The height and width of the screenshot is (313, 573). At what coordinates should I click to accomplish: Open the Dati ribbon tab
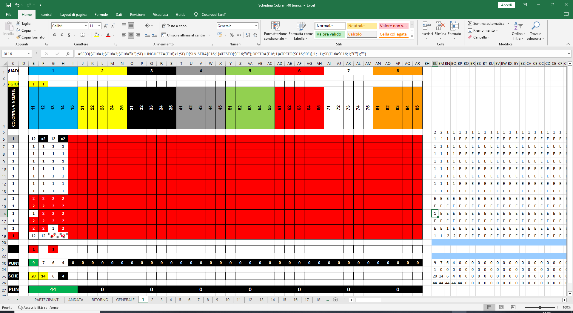(119, 15)
